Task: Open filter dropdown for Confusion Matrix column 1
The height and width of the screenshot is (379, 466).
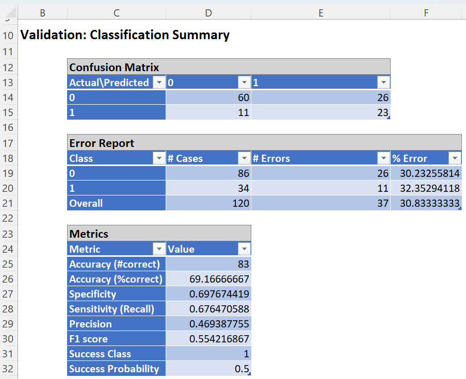Action: click(x=383, y=83)
